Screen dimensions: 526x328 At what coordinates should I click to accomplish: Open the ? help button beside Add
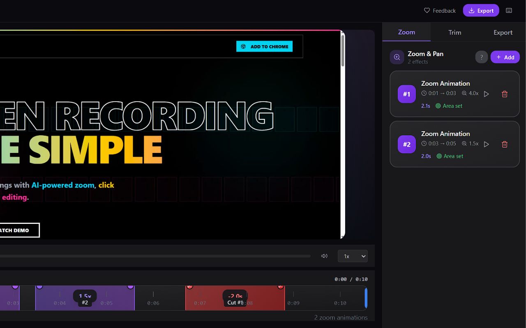pos(481,57)
